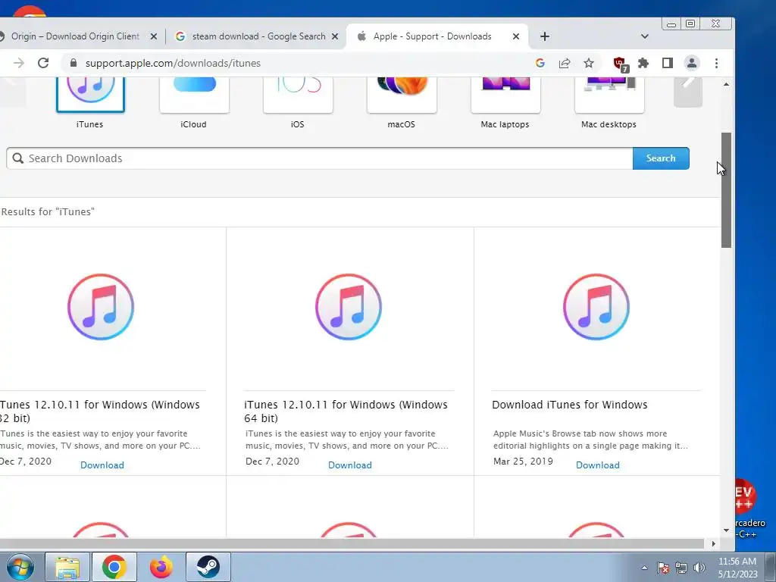The height and width of the screenshot is (582, 776).
Task: Open Chrome from the taskbar
Action: pyautogui.click(x=114, y=567)
